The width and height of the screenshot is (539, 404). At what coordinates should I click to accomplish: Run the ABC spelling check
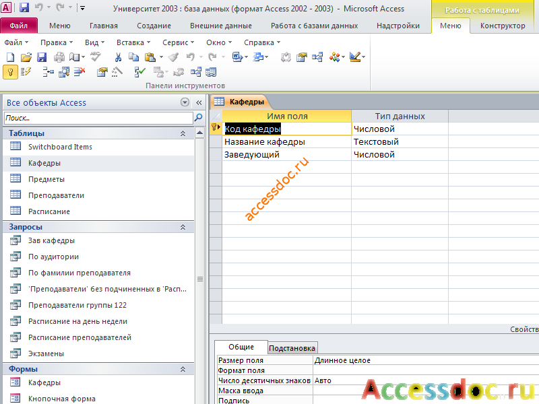pos(96,57)
